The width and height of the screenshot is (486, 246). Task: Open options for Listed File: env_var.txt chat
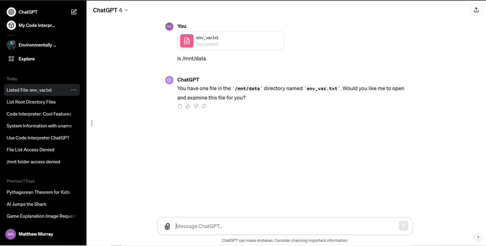click(x=74, y=90)
